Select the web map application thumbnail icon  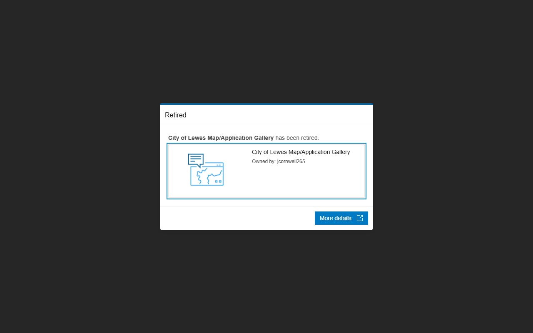coord(206,170)
